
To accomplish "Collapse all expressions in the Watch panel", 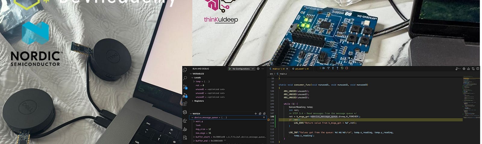I will tap(260, 114).
